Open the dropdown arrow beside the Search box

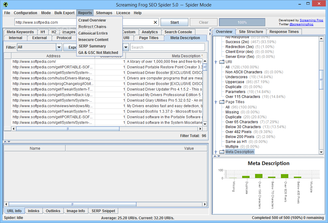(126, 47)
